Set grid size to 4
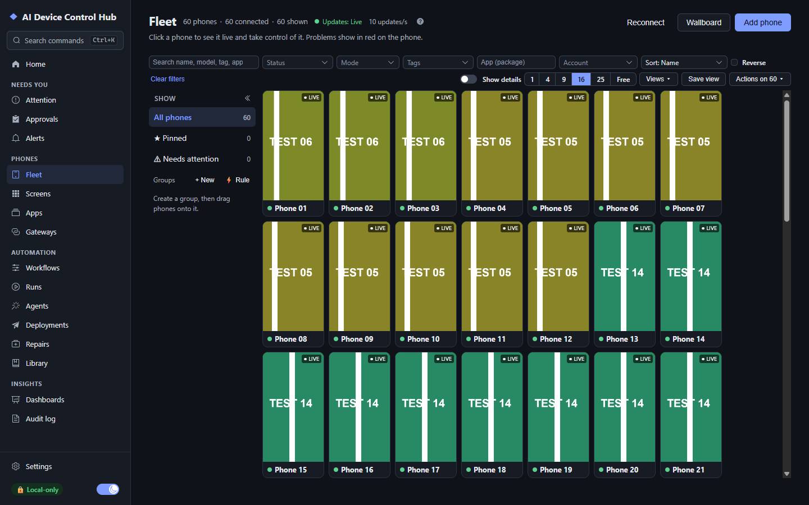Image resolution: width=809 pixels, height=505 pixels. (548, 79)
